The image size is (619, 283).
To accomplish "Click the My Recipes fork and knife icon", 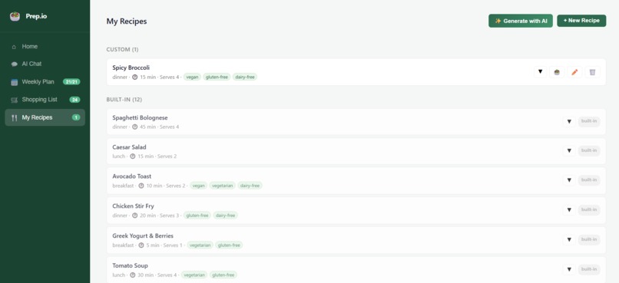I will 15,117.
